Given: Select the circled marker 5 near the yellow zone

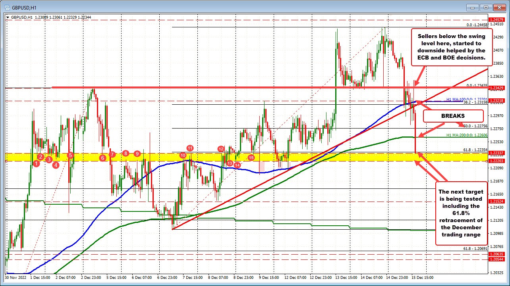Looking at the screenshot, I should pyautogui.click(x=70, y=156).
